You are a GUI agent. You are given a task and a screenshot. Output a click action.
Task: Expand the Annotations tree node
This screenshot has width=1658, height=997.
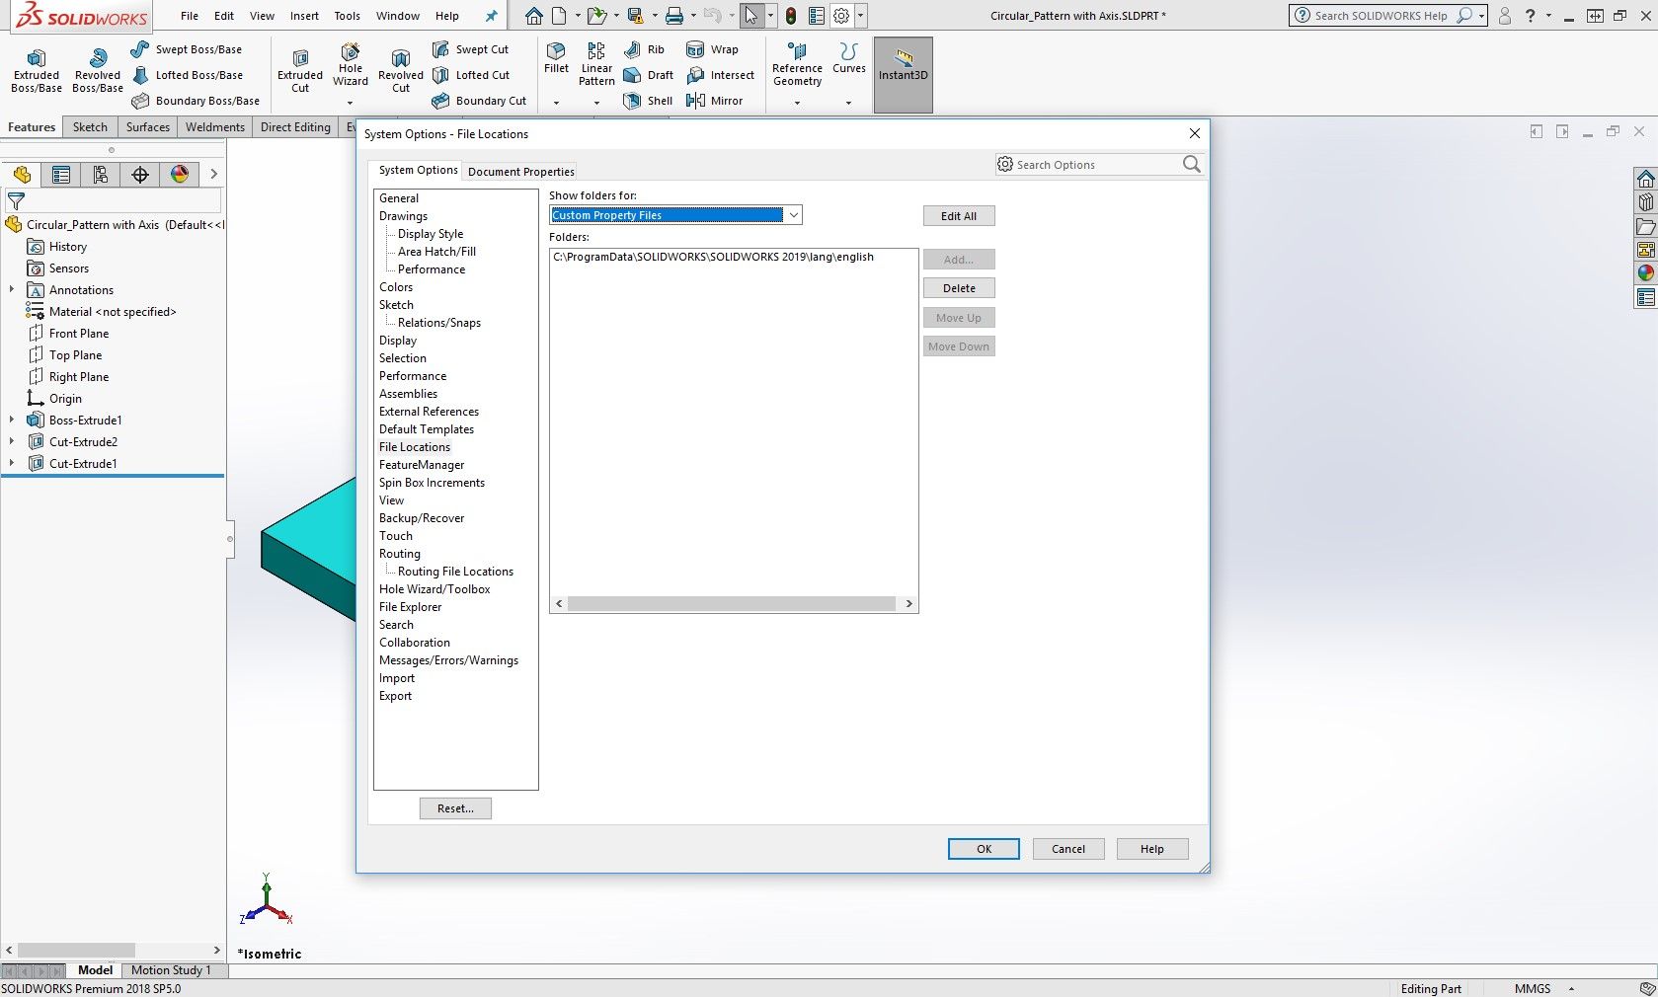(x=12, y=290)
